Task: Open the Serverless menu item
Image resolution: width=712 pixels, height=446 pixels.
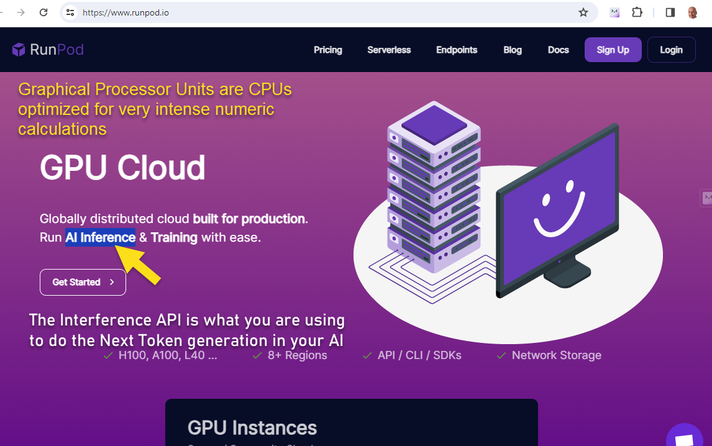Action: coord(389,50)
